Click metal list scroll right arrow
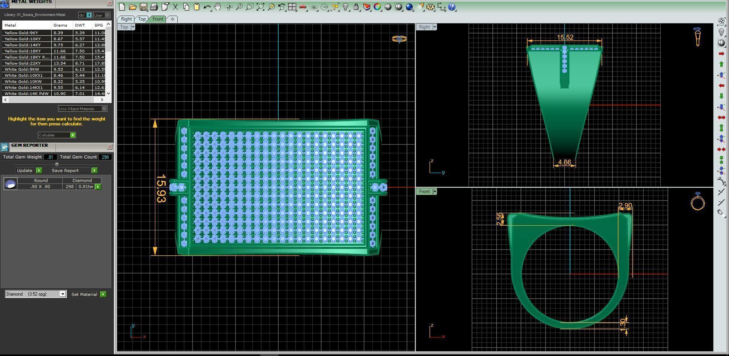The height and width of the screenshot is (356, 729). coord(102,100)
